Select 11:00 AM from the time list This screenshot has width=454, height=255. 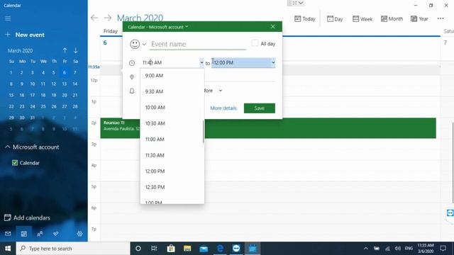pyautogui.click(x=172, y=140)
